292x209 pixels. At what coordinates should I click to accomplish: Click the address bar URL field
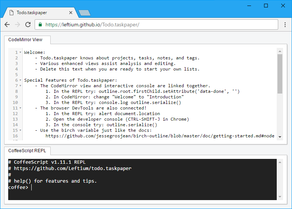pyautogui.click(x=156, y=25)
